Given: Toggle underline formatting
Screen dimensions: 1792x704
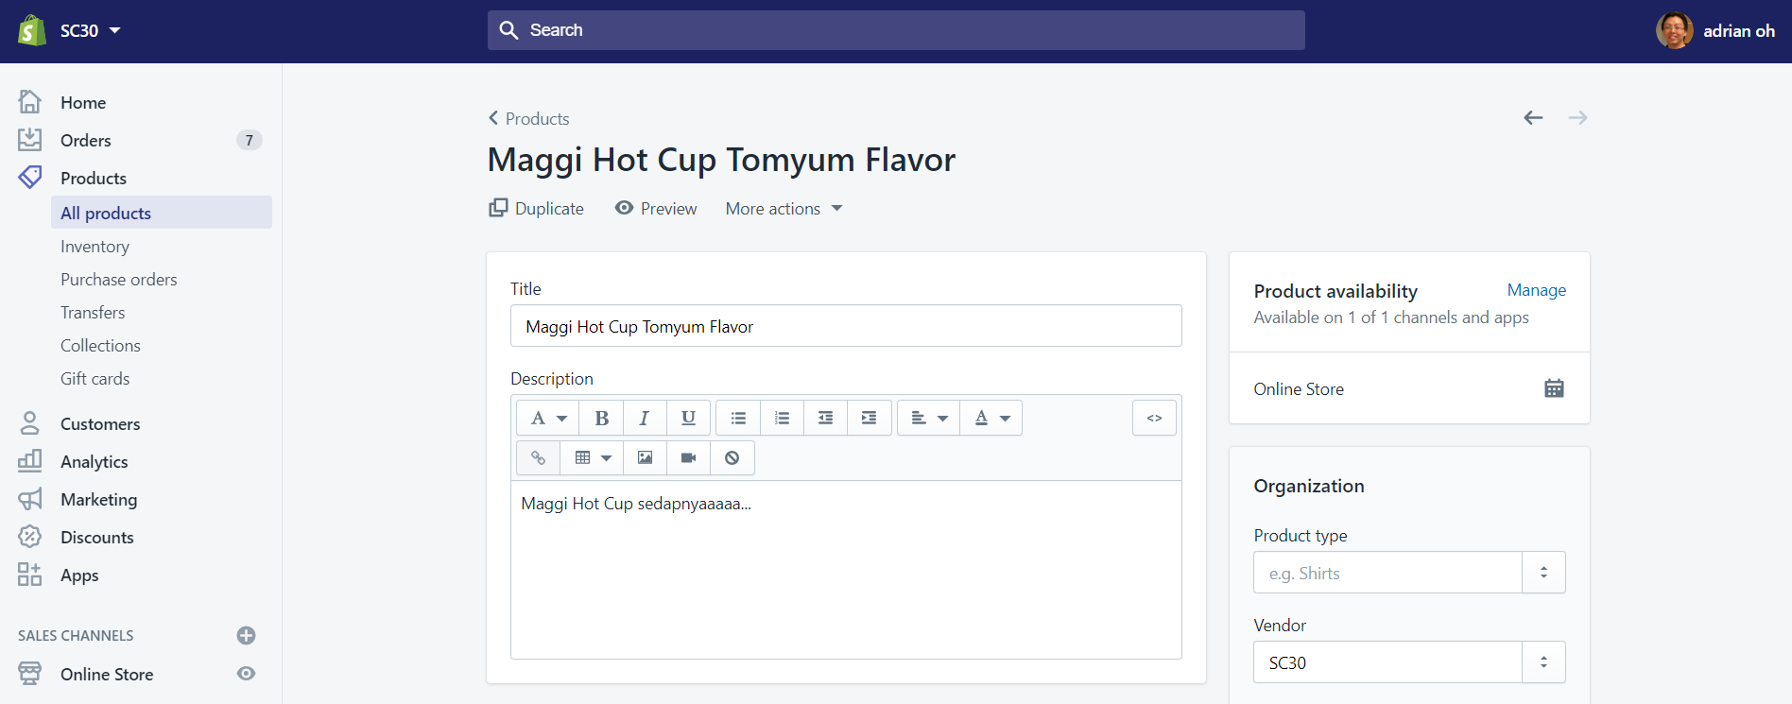Looking at the screenshot, I should pyautogui.click(x=688, y=418).
